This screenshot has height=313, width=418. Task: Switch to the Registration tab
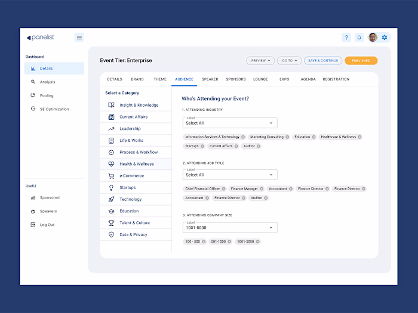(x=336, y=79)
